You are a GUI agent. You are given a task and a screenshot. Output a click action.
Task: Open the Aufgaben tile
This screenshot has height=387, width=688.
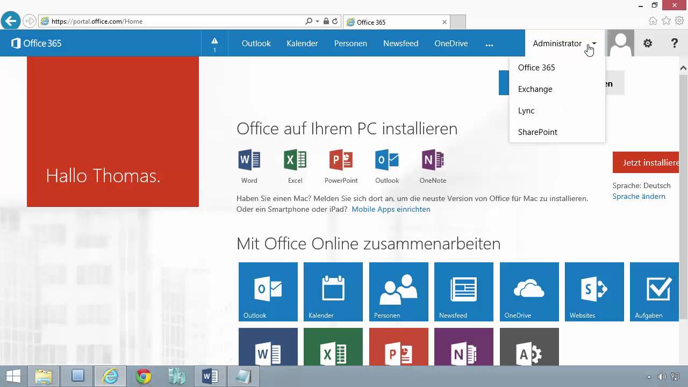tap(655, 292)
